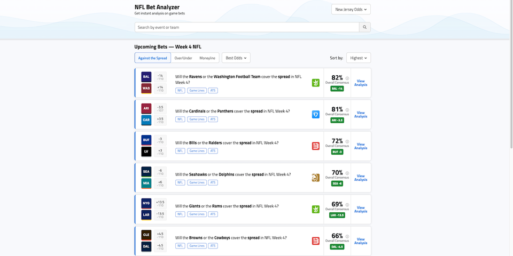This screenshot has width=513, height=256.
Task: Click the search magnifier button
Action: 365,27
